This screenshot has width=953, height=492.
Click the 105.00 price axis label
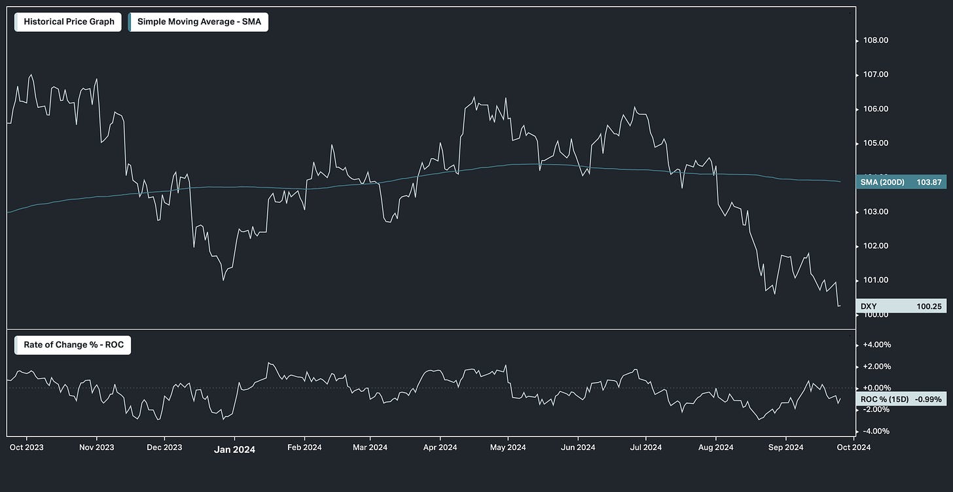point(877,143)
